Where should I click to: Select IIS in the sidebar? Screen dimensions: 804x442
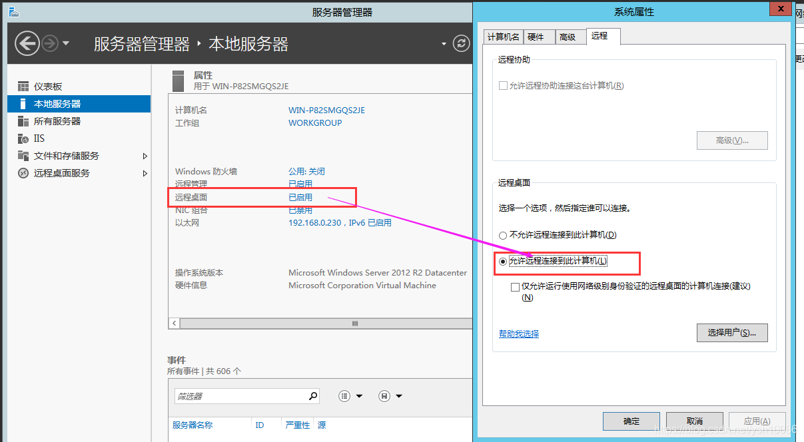[x=39, y=138]
